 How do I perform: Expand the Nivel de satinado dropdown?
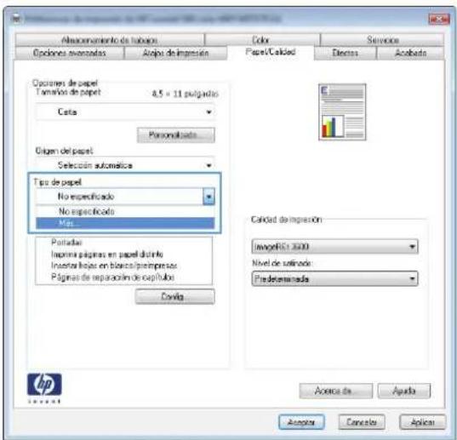pyautogui.click(x=334, y=278)
